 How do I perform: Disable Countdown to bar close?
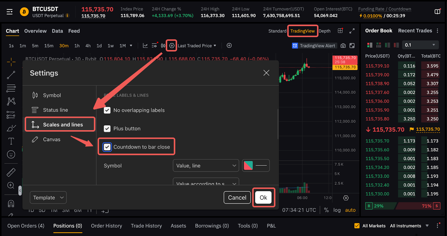[x=107, y=147]
